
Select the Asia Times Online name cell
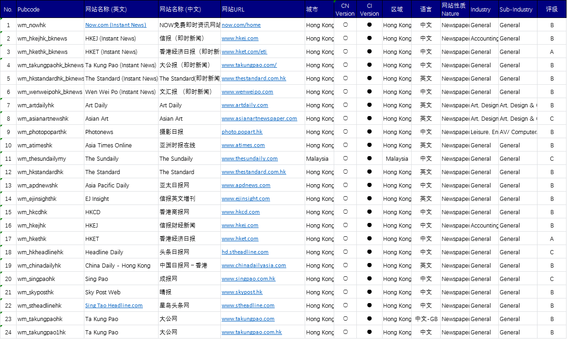121,145
